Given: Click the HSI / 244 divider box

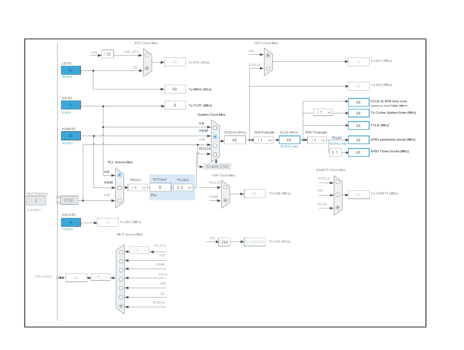Looking at the screenshot, I should [224, 242].
